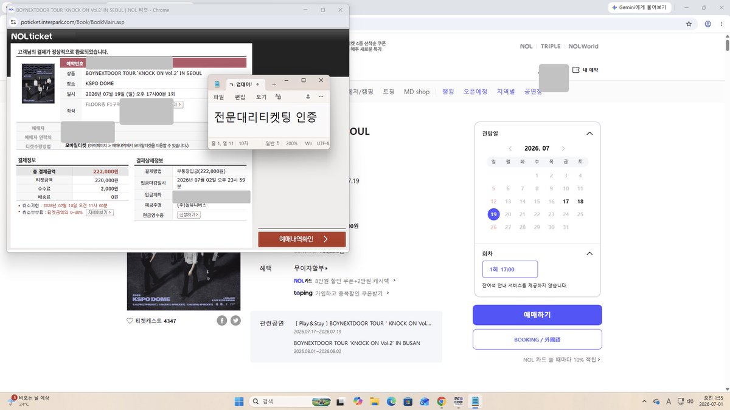
Task: Click 신청하기 for cash receipt
Action: [x=189, y=215]
